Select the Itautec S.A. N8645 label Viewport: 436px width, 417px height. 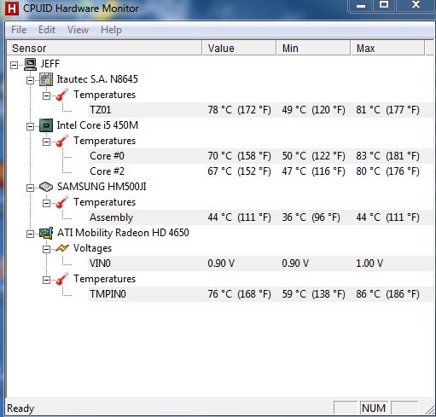[x=97, y=79]
